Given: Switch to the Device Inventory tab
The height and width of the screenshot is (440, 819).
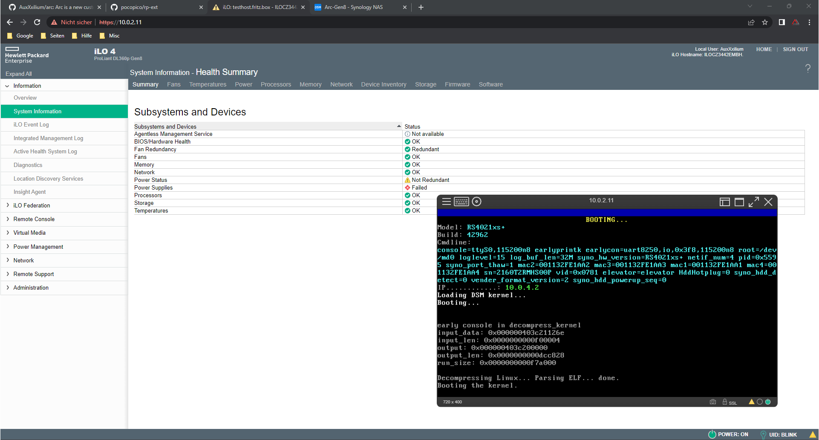Looking at the screenshot, I should (x=383, y=84).
